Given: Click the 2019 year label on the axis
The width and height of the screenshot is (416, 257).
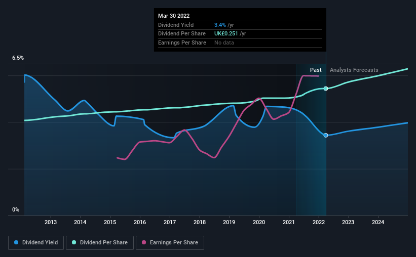Looking at the screenshot, I should (x=229, y=222).
